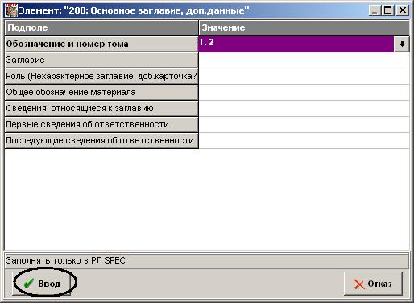Edit the value cell containing 'Т. 2'

[296, 44]
